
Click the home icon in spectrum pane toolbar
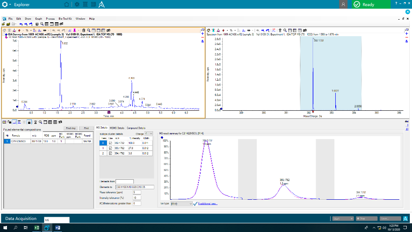click(x=208, y=31)
